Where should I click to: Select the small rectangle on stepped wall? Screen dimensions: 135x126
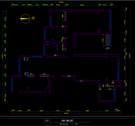click(x=81, y=81)
